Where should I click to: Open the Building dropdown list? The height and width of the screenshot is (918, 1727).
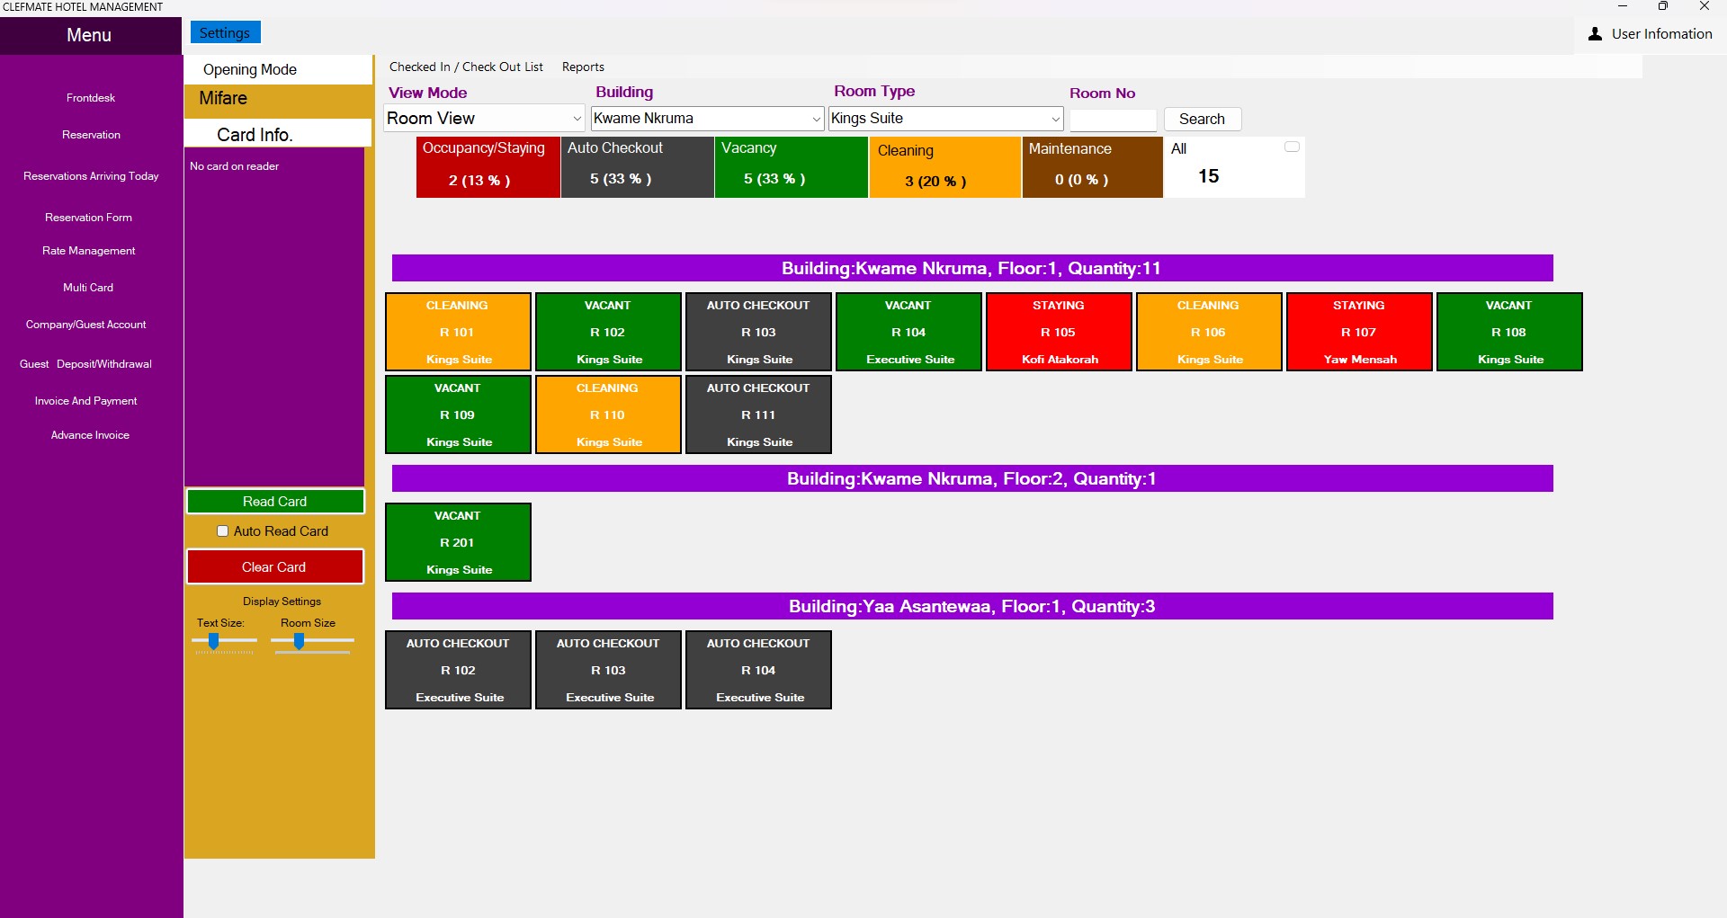pyautogui.click(x=816, y=119)
